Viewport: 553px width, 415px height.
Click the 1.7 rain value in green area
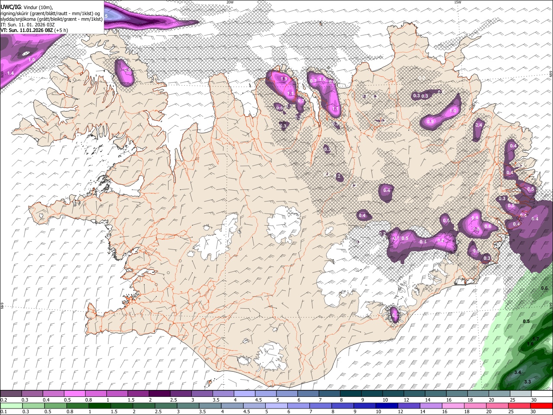click(x=535, y=339)
